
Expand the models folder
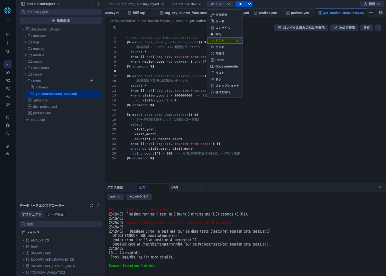point(26,55)
